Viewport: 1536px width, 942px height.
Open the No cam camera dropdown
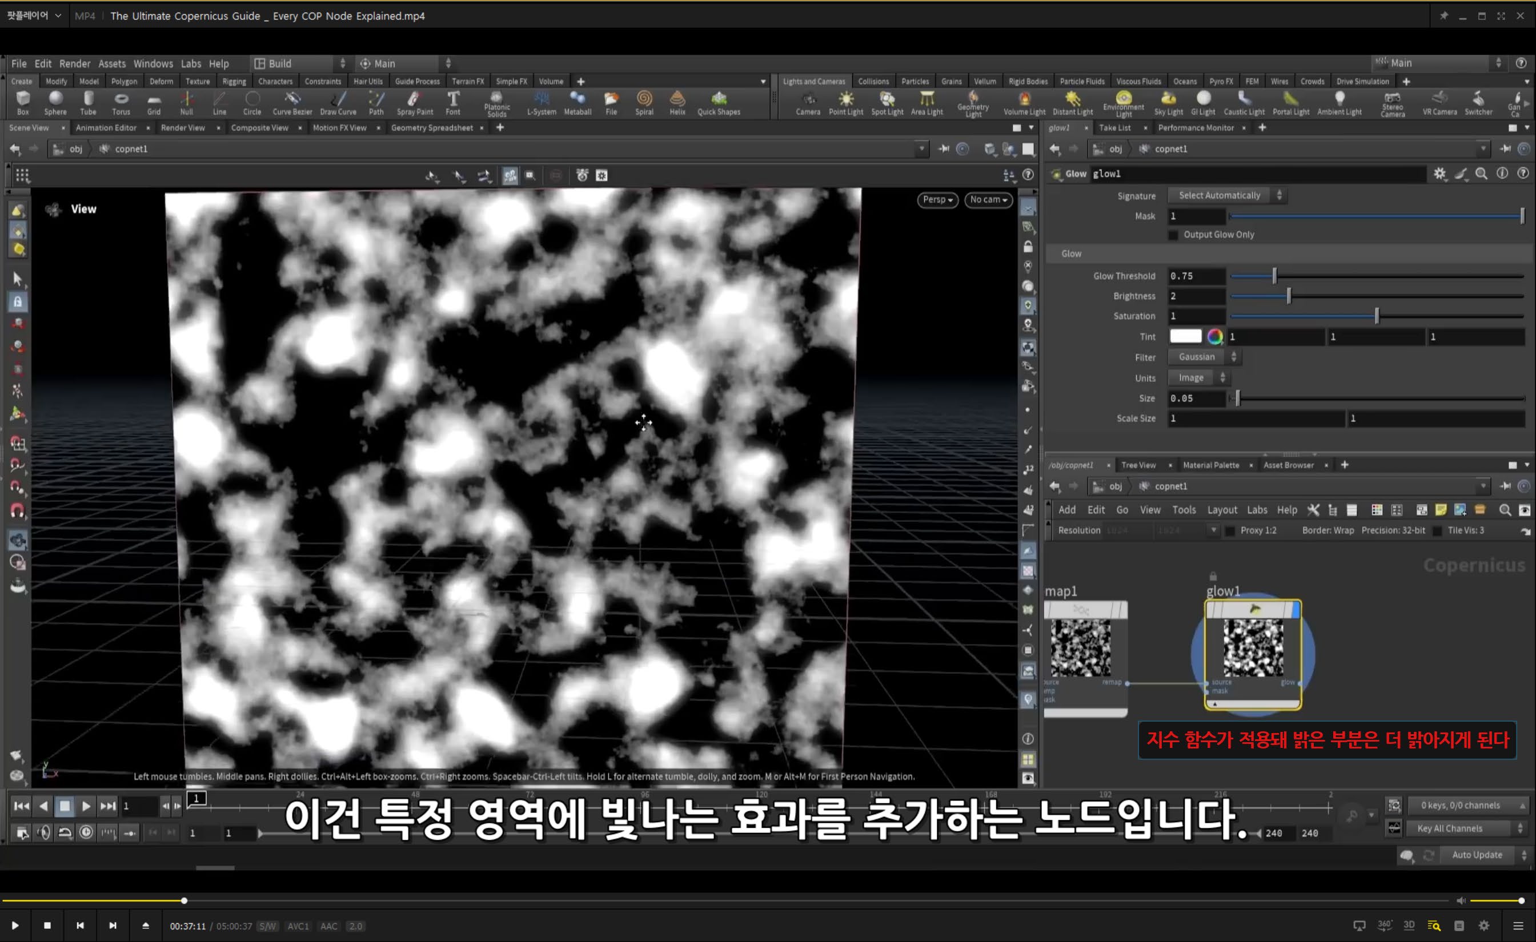coord(989,199)
